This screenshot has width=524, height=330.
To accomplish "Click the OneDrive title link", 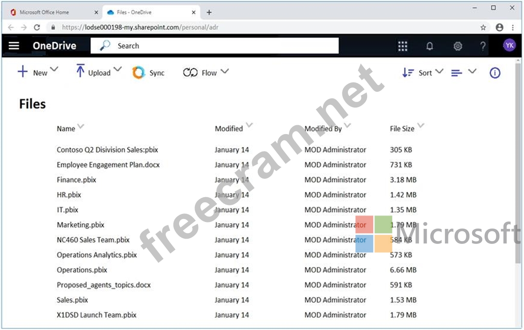I will pos(54,46).
